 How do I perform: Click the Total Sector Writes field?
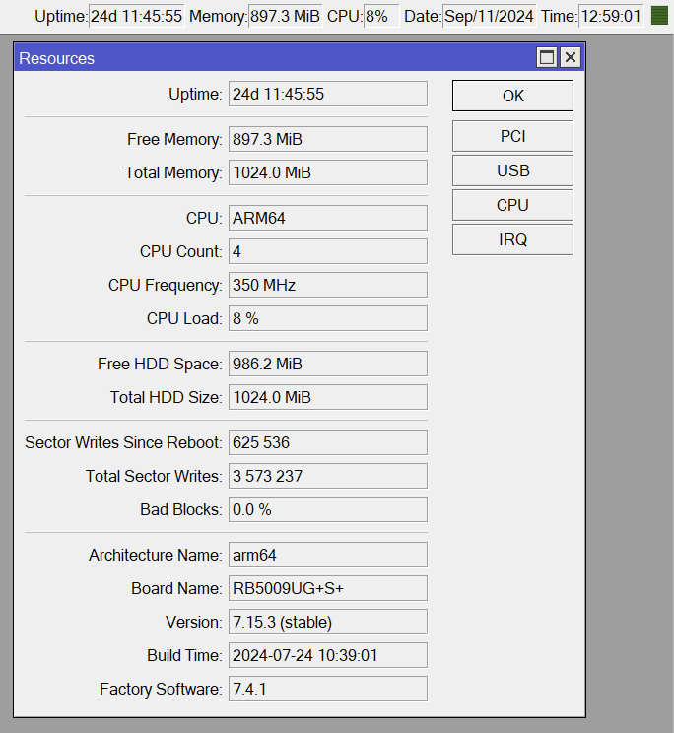(328, 476)
